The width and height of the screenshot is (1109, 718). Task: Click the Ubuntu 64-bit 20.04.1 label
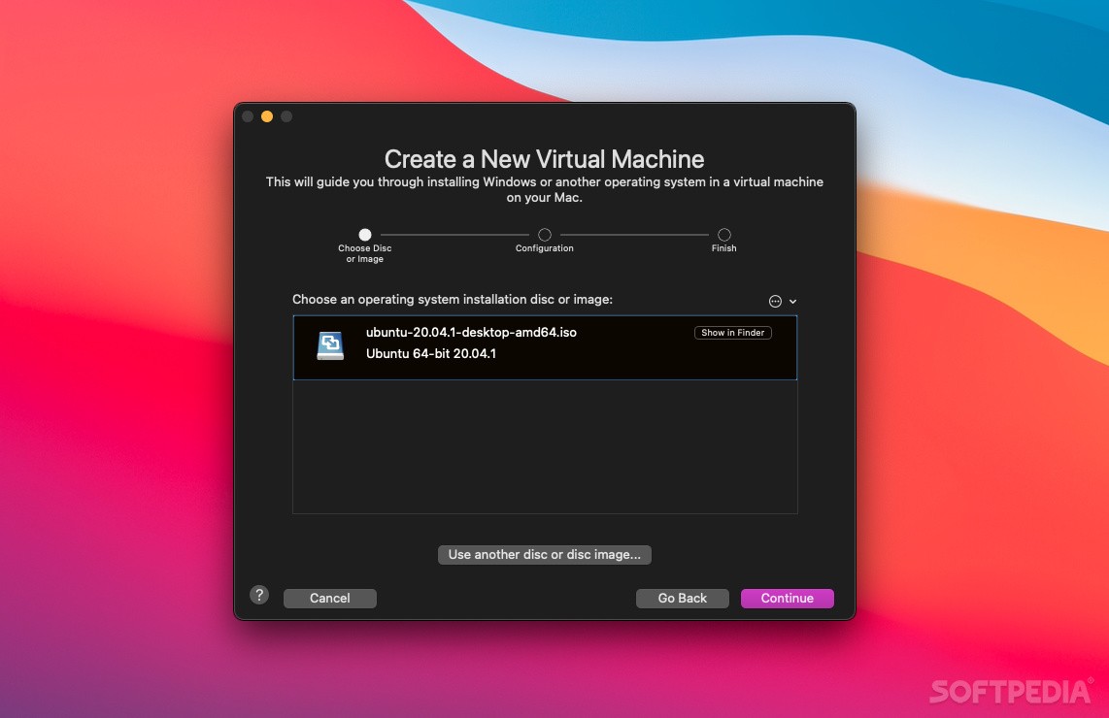(x=431, y=353)
